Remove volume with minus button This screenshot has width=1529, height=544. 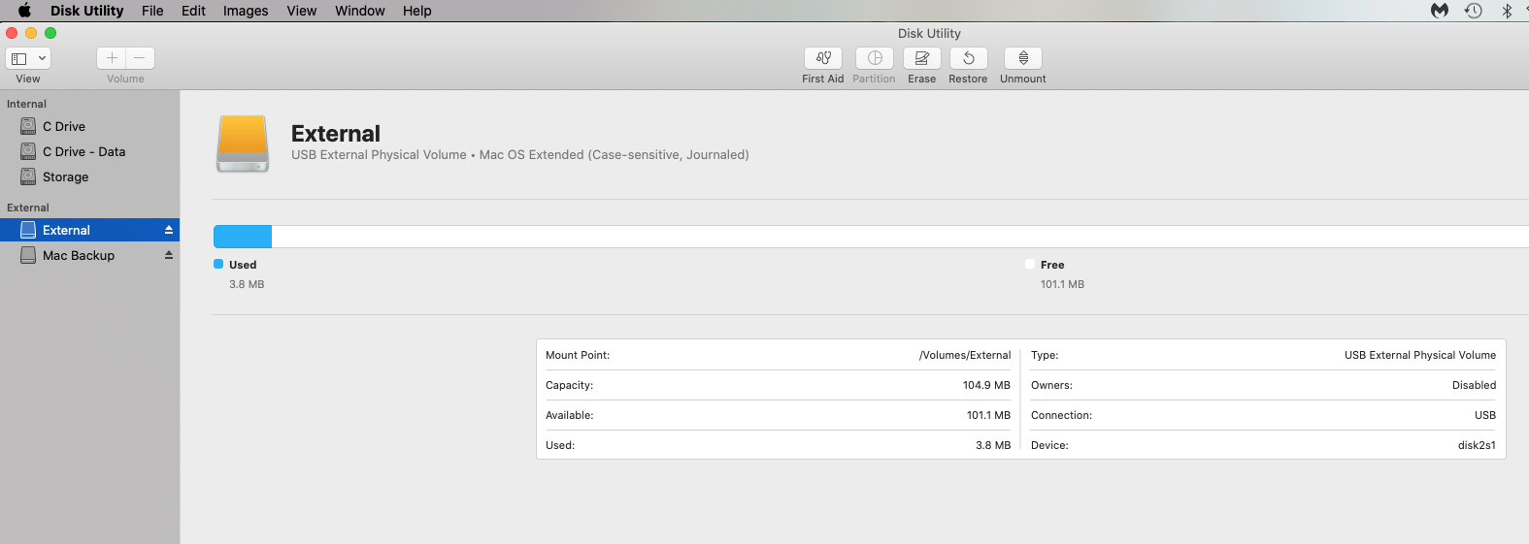tap(140, 58)
